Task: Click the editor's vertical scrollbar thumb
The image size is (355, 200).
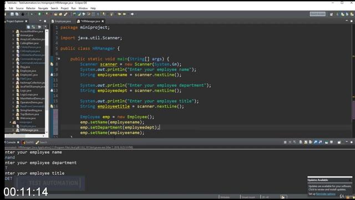Action: pyautogui.click(x=353, y=110)
